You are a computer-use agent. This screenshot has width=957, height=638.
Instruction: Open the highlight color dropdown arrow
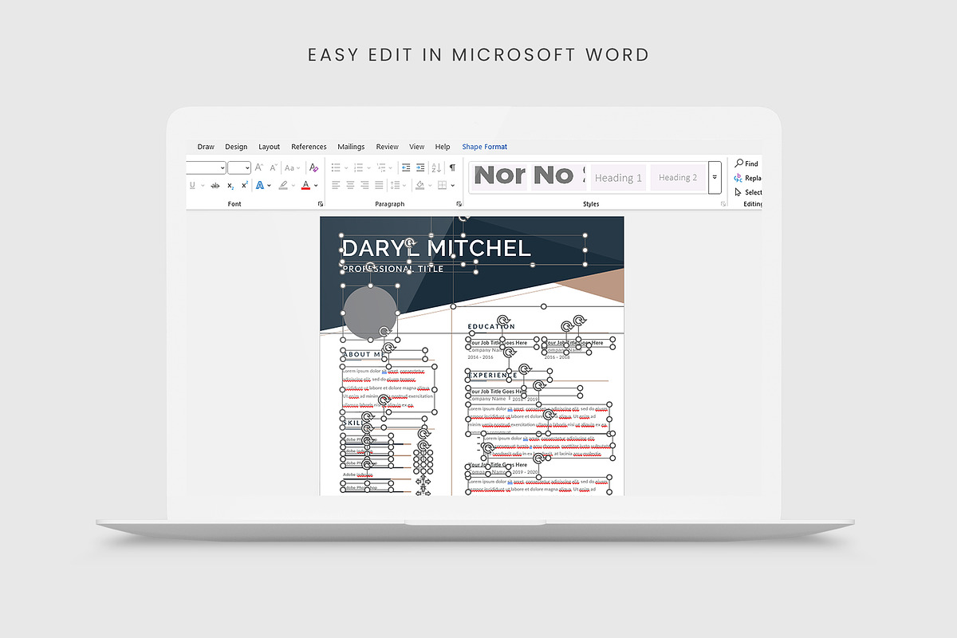pos(293,185)
